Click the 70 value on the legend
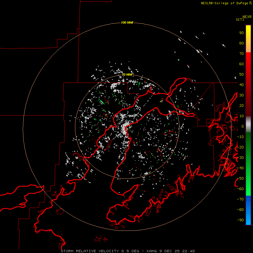This screenshot has width=253, height=253. (x=241, y=54)
